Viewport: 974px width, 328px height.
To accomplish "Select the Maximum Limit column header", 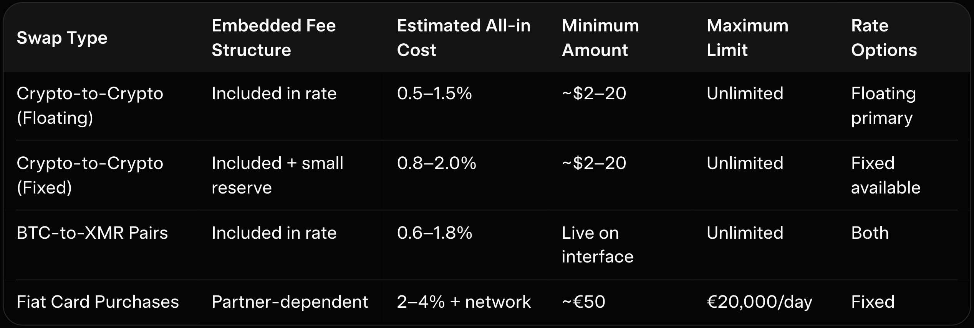I will pos(747,38).
